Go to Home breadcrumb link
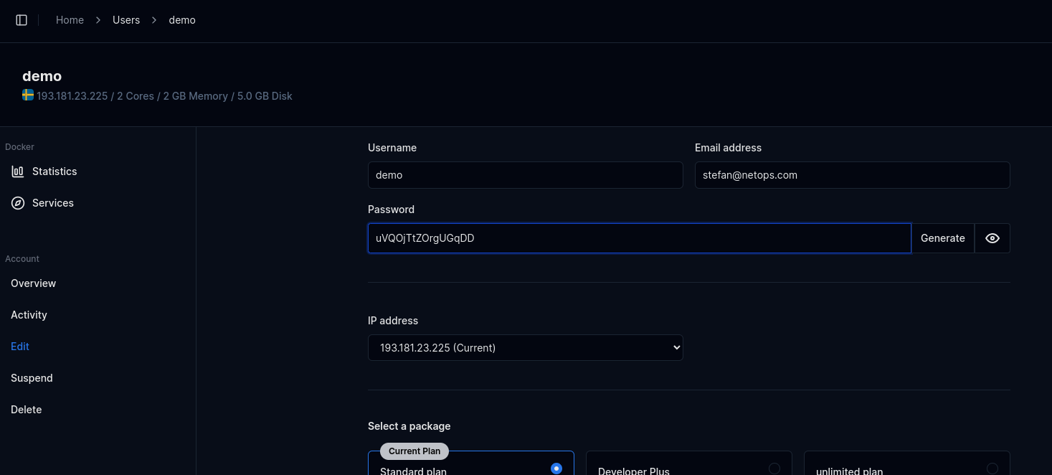This screenshot has height=475, width=1052. coord(70,20)
